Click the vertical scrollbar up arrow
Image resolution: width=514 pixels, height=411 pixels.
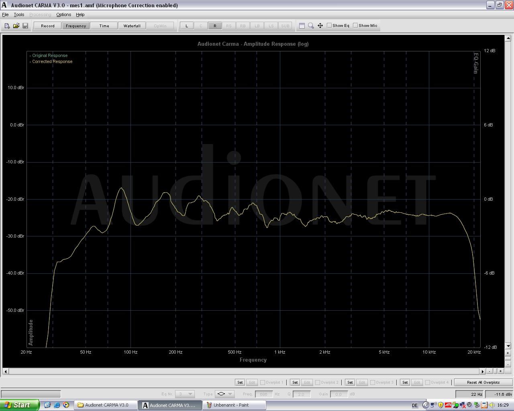[508, 38]
